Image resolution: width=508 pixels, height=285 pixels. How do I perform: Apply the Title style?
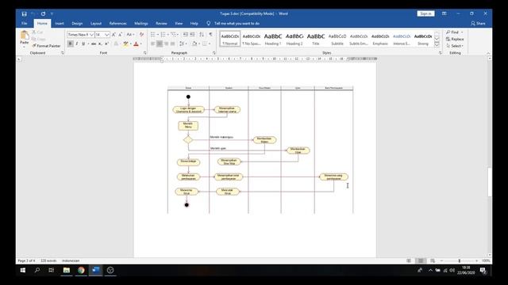(316, 39)
